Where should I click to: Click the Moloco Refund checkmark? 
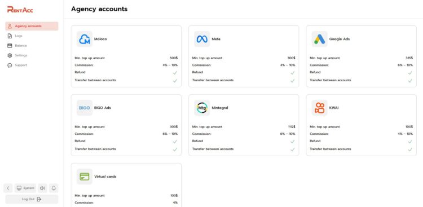pos(175,73)
